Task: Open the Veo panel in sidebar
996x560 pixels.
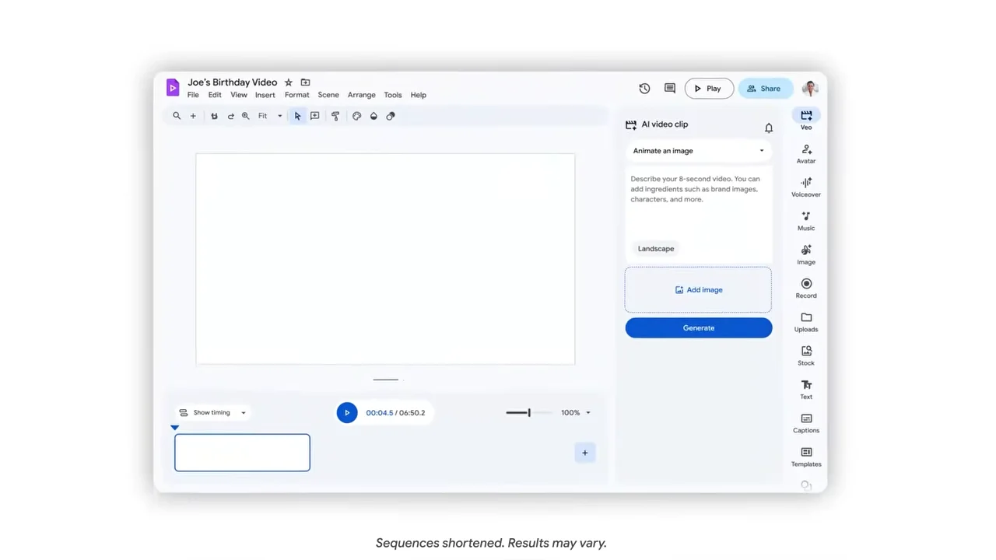Action: (806, 119)
